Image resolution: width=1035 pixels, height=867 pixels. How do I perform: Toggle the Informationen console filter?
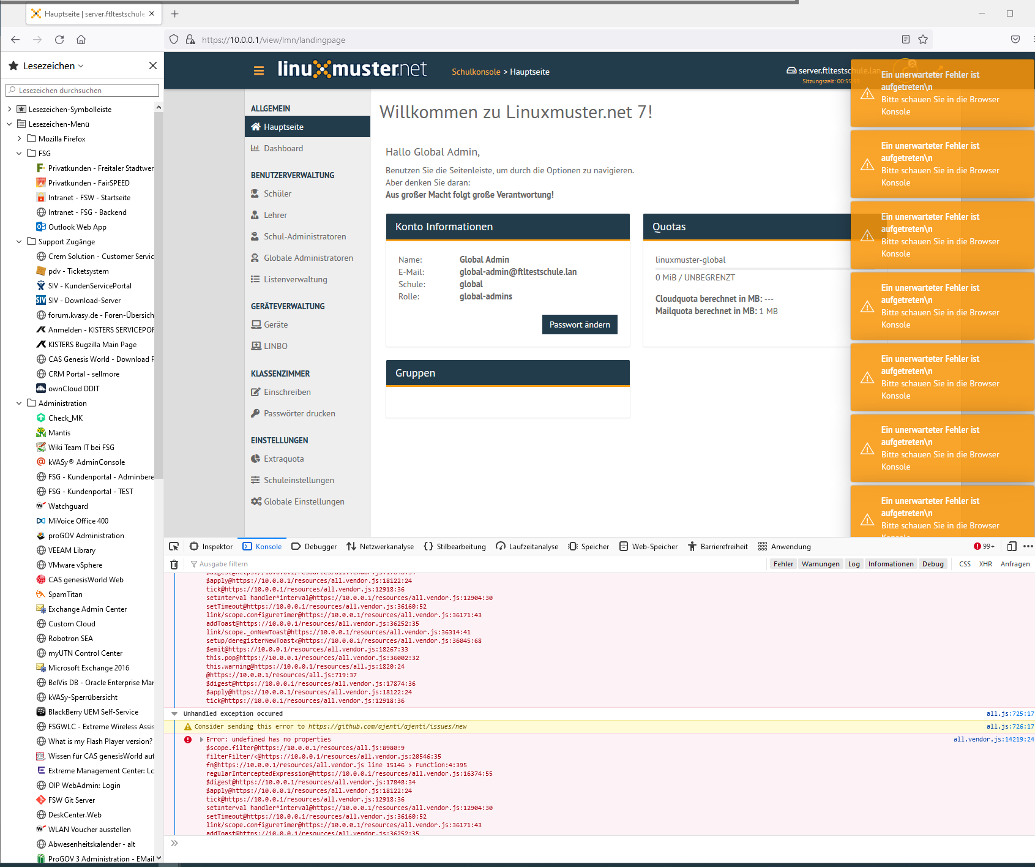pyautogui.click(x=891, y=564)
